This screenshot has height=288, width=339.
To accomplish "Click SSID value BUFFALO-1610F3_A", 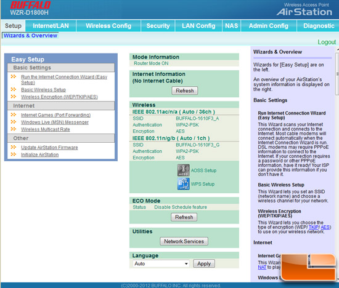I will 197,118.
